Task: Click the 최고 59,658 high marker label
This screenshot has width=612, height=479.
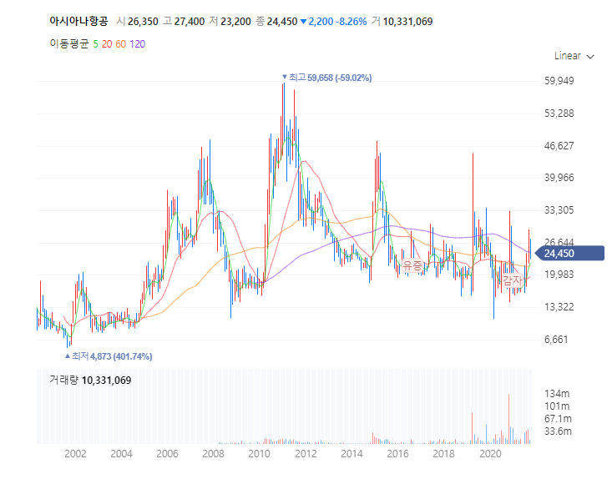Action: (327, 78)
